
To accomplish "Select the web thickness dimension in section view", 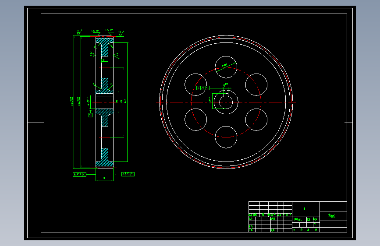I will coord(104,60).
